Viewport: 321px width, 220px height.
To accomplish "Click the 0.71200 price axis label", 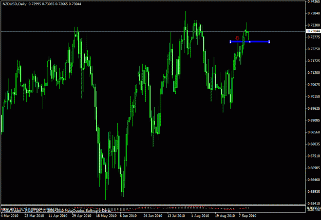I will click(314, 73).
